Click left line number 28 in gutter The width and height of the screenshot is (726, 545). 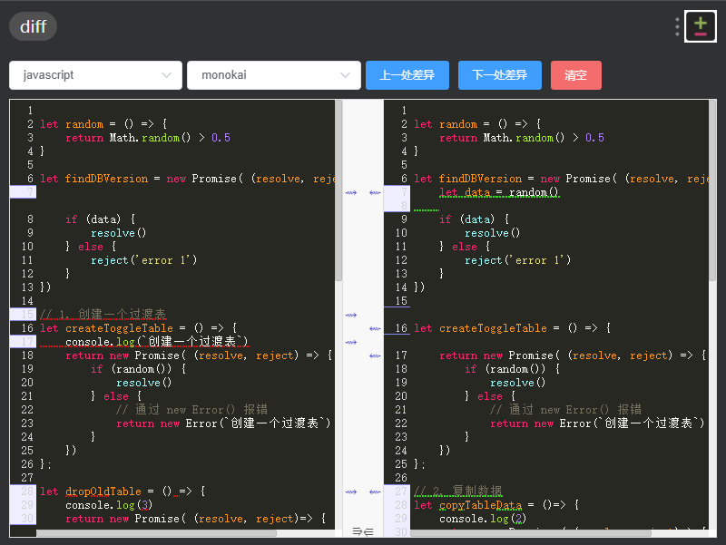click(27, 491)
